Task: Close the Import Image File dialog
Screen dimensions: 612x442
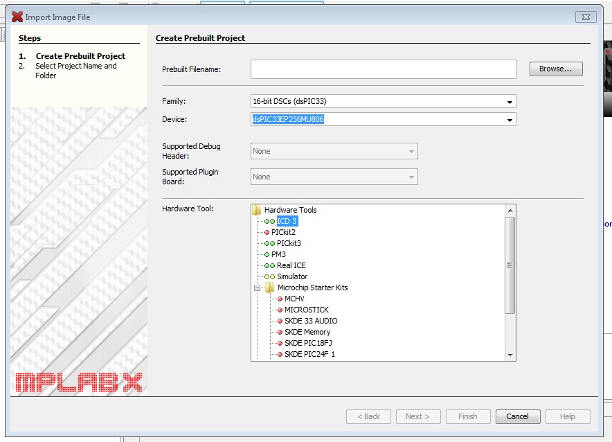Action: pos(586,17)
